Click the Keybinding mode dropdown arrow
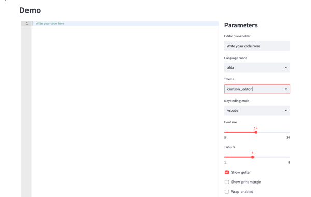 click(286, 110)
